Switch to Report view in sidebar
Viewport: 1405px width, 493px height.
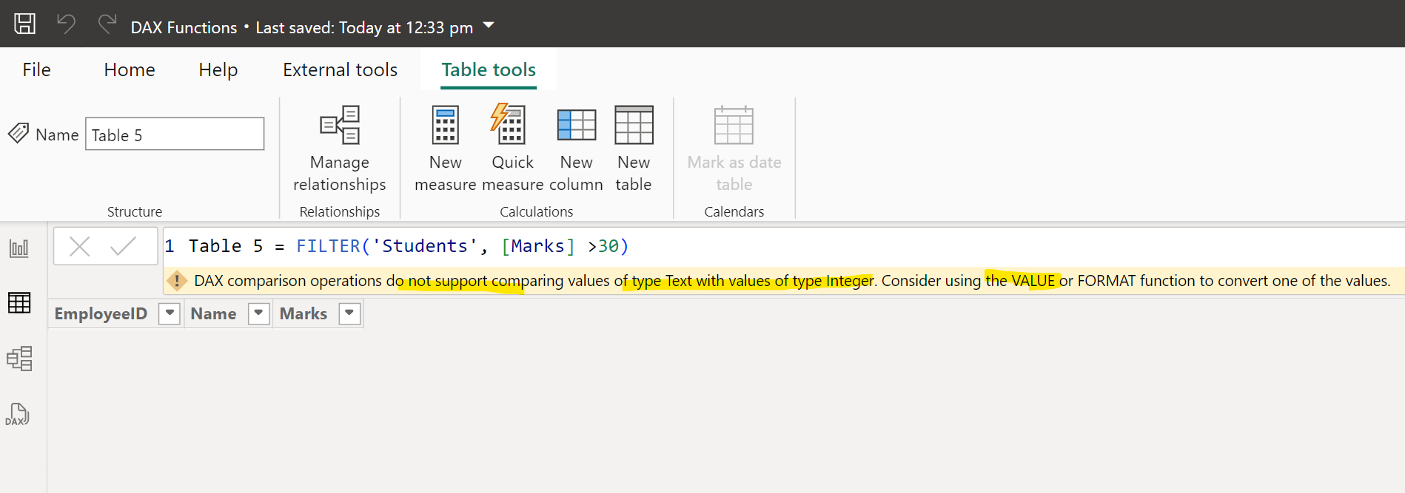click(x=19, y=248)
